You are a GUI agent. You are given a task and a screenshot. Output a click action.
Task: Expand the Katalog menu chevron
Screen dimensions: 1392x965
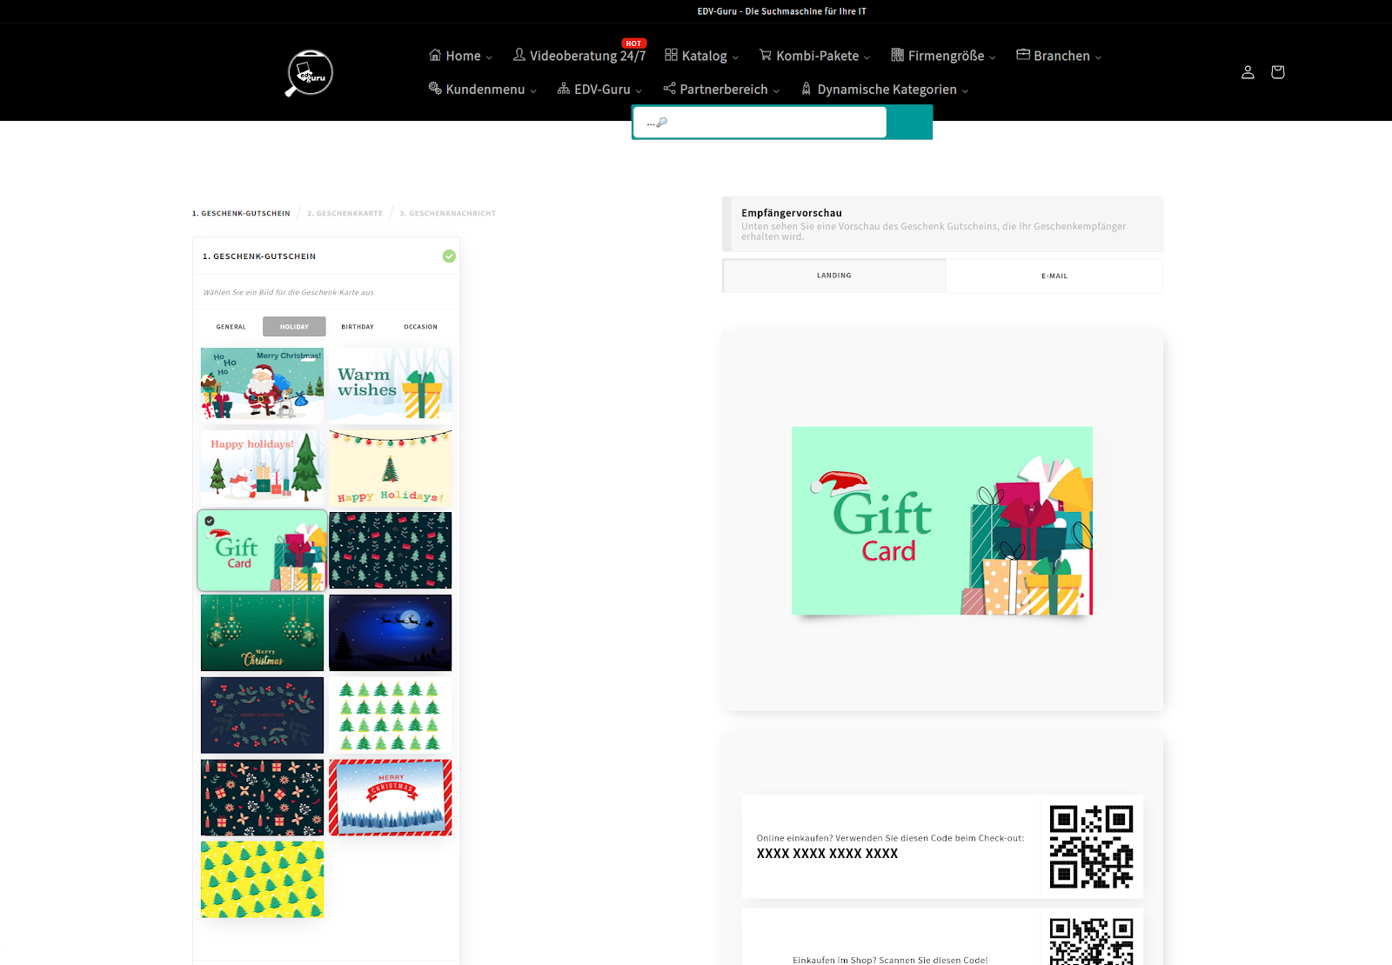(735, 57)
